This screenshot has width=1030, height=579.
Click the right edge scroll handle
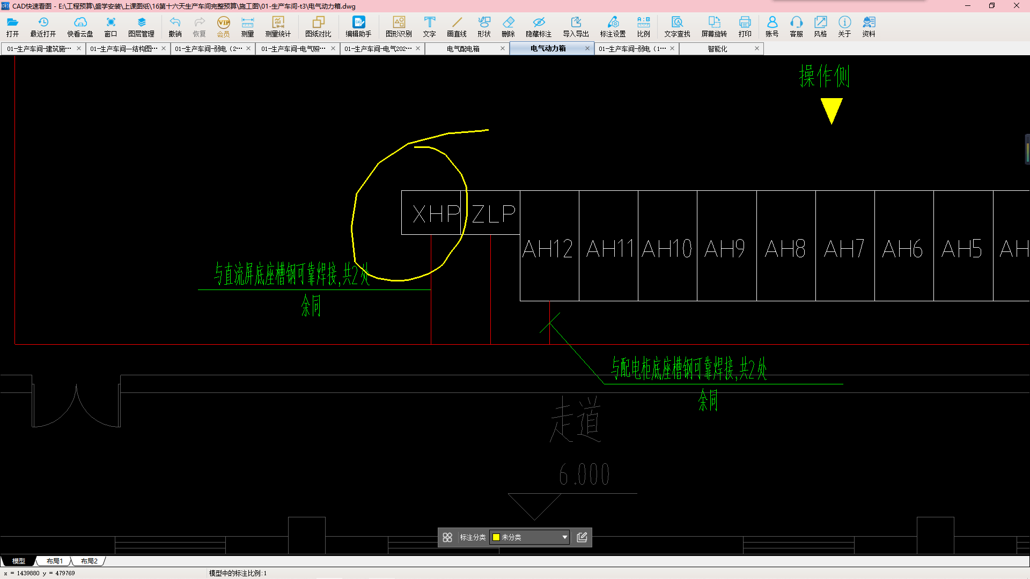coord(1027,150)
